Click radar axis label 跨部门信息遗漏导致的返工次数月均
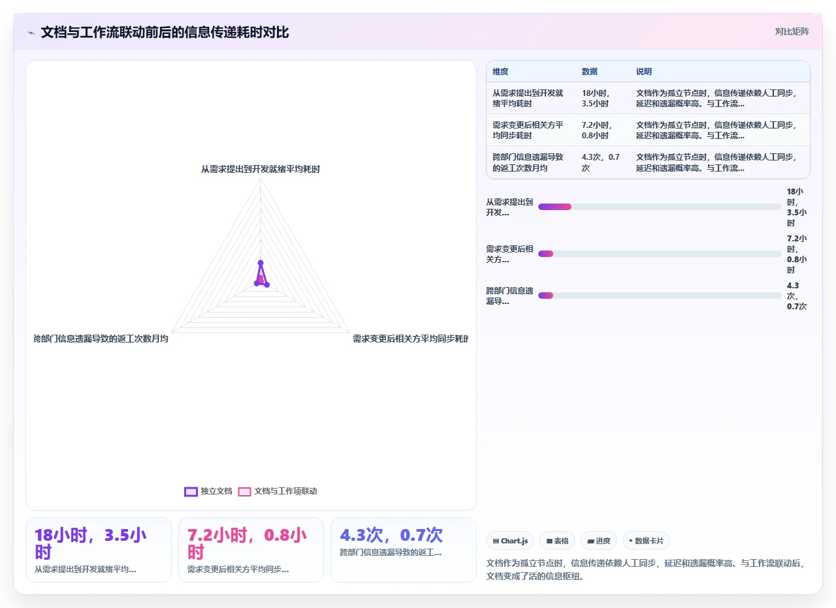Viewport: 836px width, 608px height. click(x=101, y=339)
